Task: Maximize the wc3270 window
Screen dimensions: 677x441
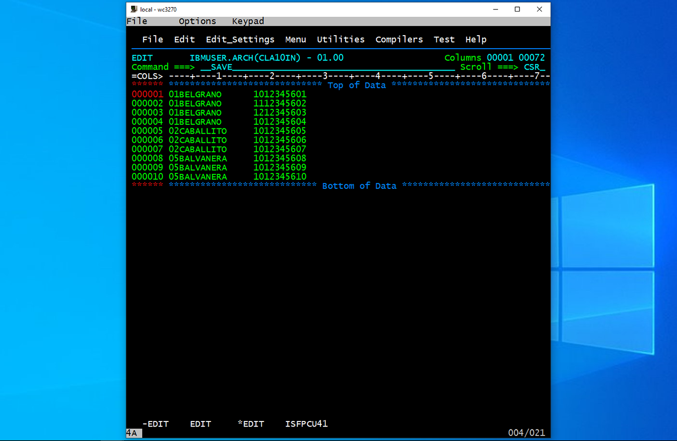Action: (x=517, y=9)
